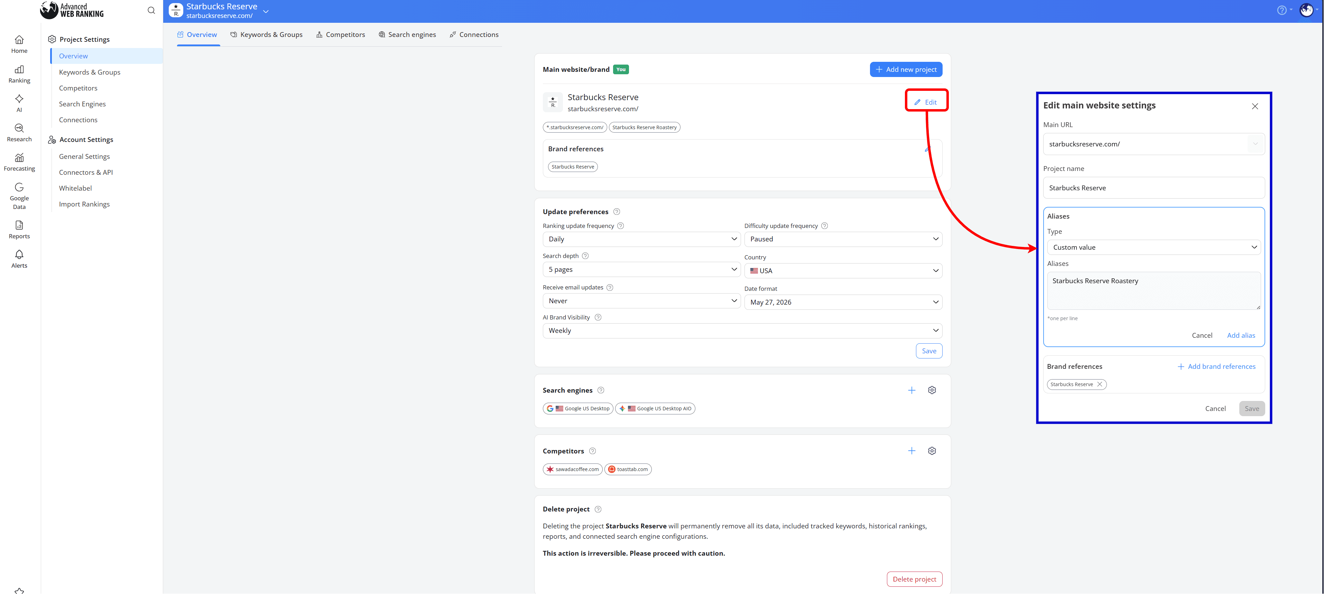The height and width of the screenshot is (594, 1324).
Task: Open General Settings in Account Settings
Action: coord(84,156)
